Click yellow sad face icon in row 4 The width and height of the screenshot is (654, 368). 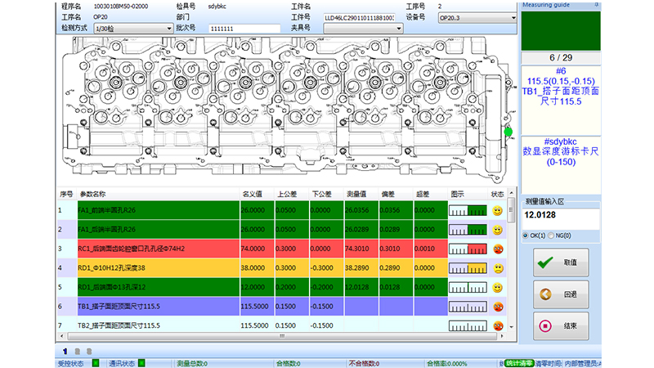(x=497, y=268)
